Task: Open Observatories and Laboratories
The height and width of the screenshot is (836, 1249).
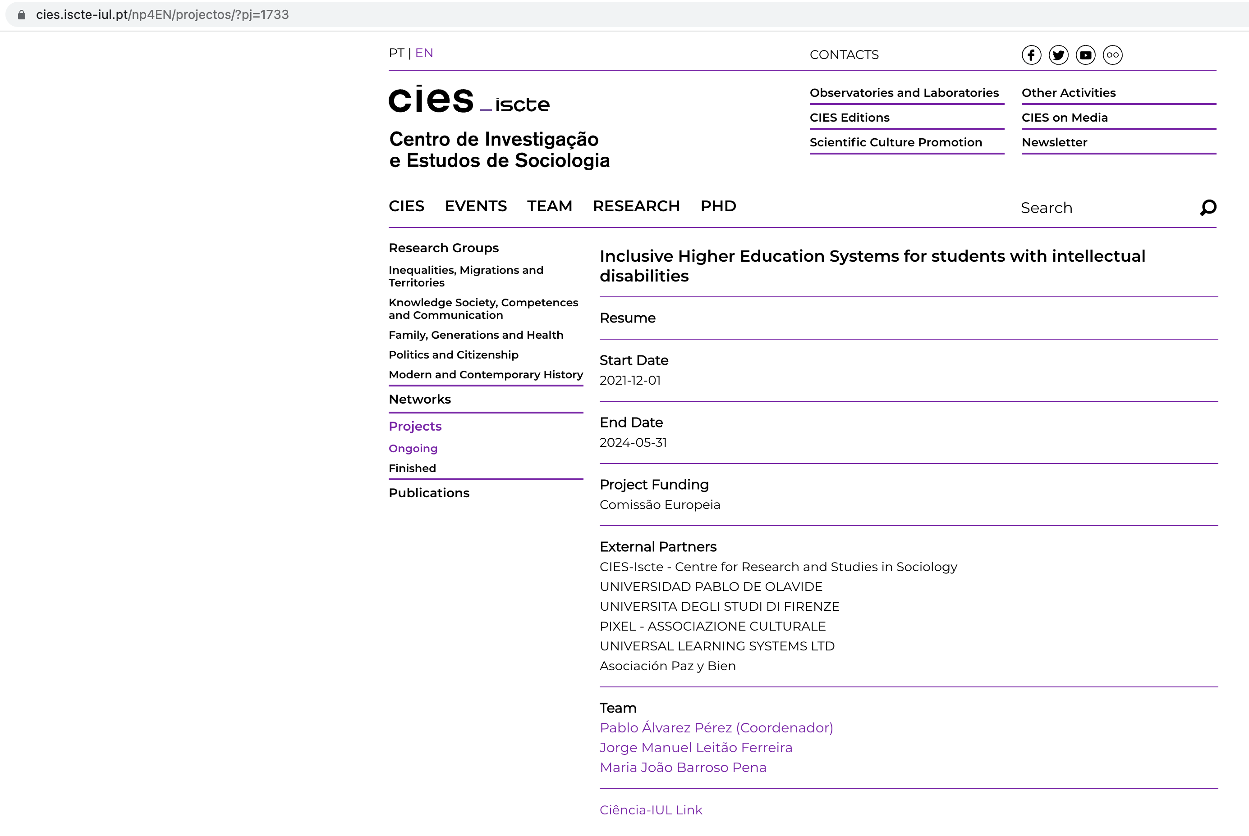Action: pyautogui.click(x=904, y=93)
